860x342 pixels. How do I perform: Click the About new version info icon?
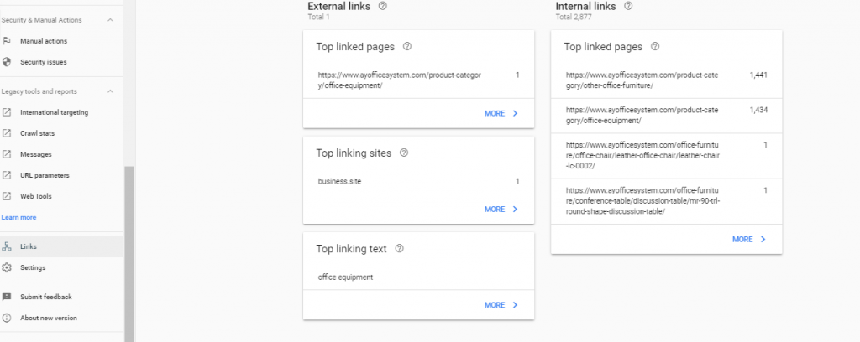pyautogui.click(x=7, y=318)
